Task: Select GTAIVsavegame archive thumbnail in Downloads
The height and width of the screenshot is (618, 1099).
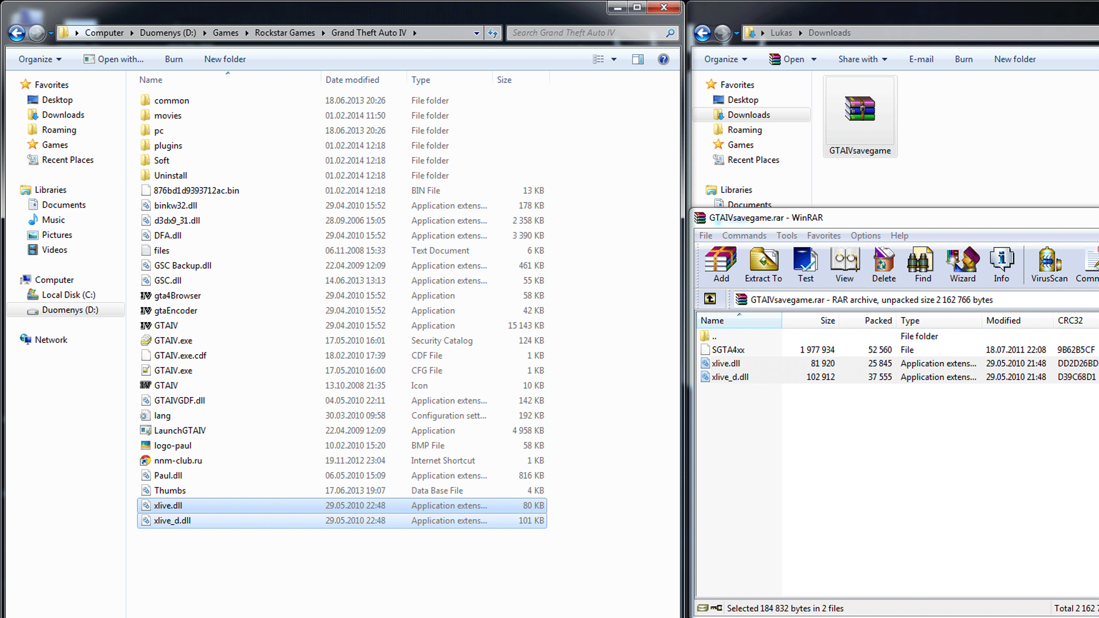Action: click(x=860, y=117)
